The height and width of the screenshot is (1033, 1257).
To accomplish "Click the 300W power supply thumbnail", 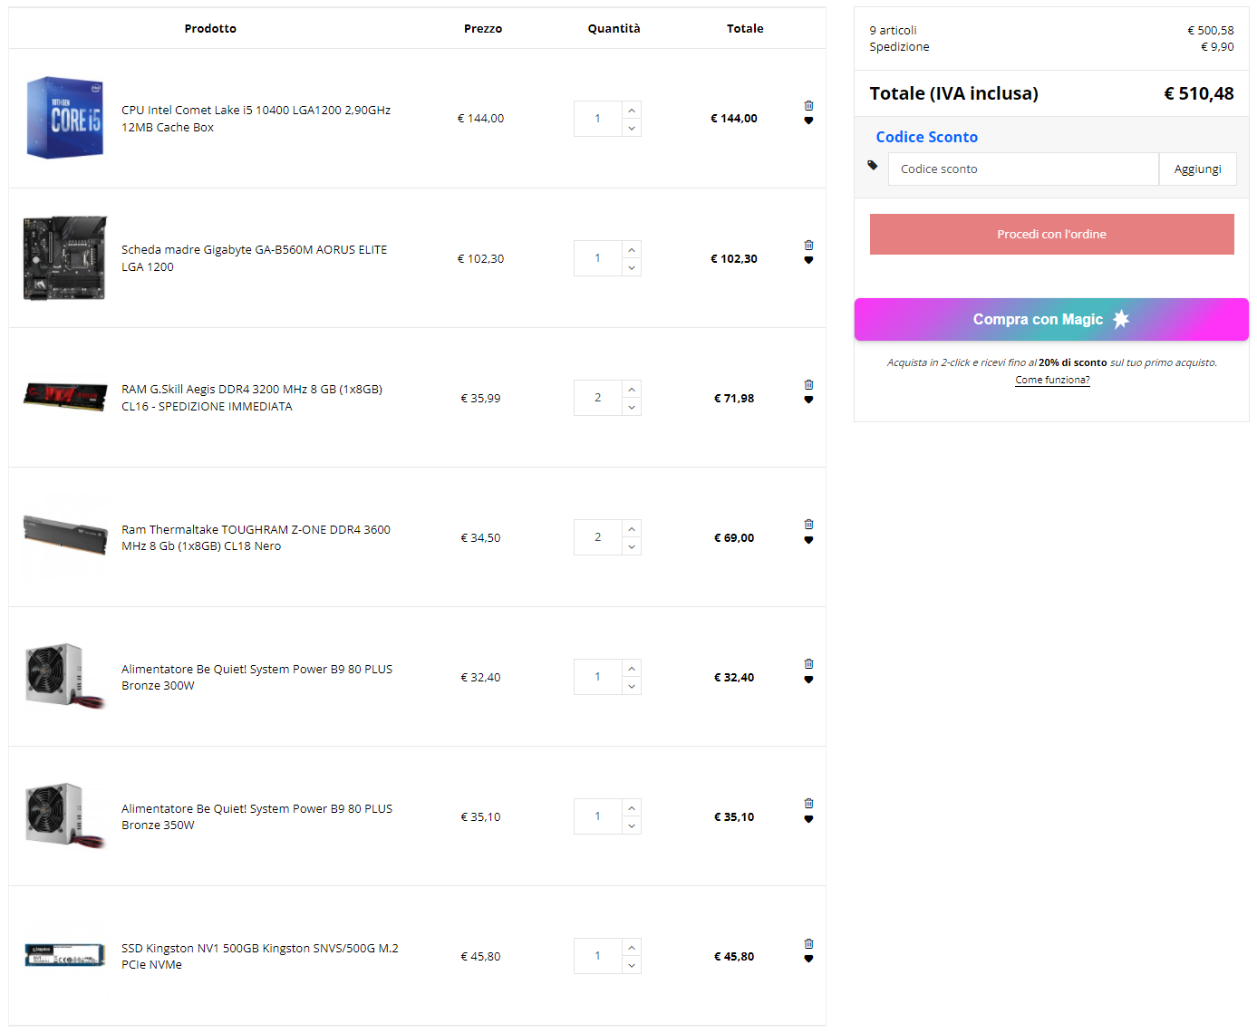I will [x=65, y=676].
